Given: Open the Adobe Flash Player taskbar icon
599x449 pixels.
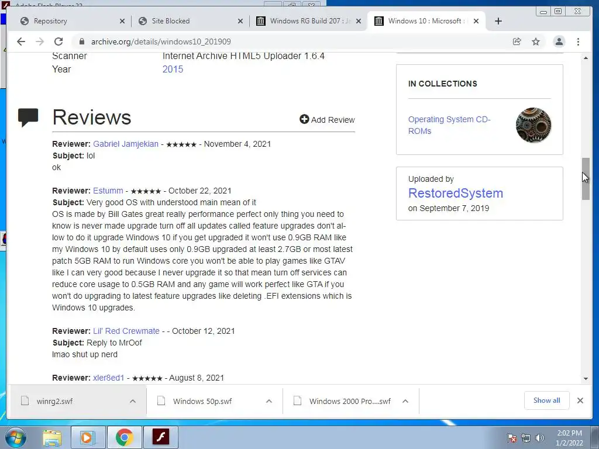Looking at the screenshot, I should point(160,437).
